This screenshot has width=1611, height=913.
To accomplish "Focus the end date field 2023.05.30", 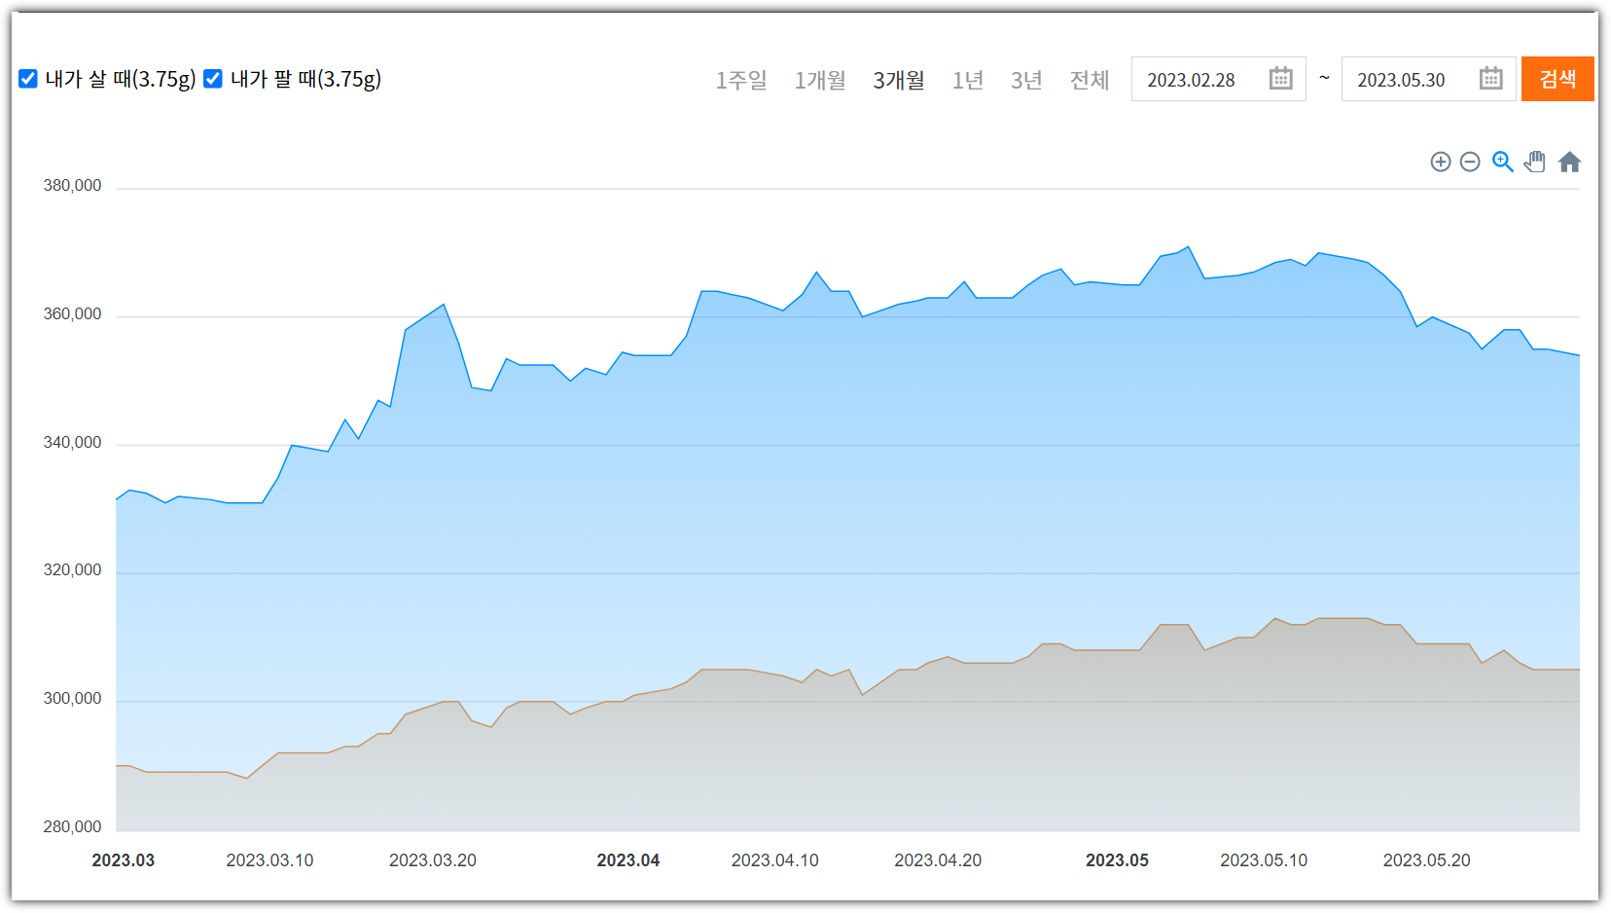I will point(1428,79).
